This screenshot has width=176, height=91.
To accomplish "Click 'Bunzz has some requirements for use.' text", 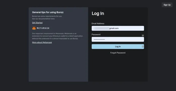I will (x=47, y=16).
